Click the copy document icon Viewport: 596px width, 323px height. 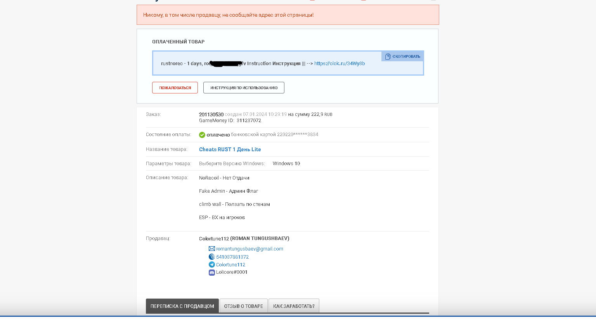pyautogui.click(x=388, y=57)
